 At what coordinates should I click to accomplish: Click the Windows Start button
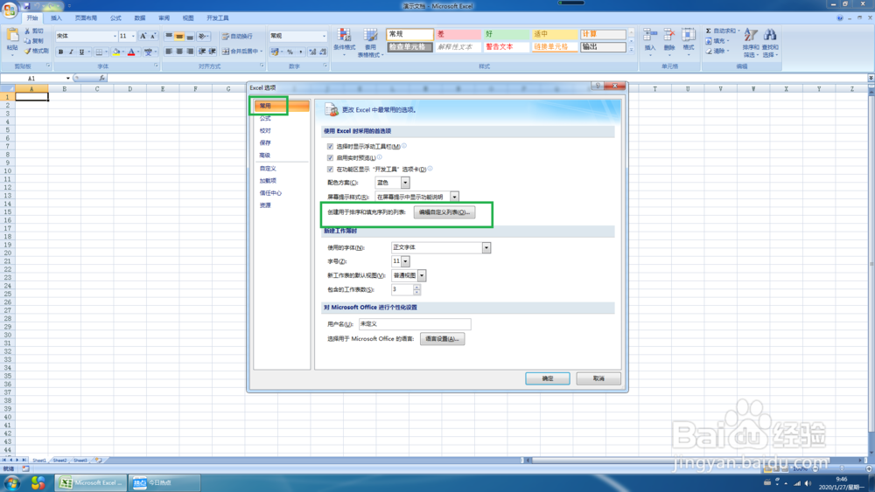tap(11, 482)
